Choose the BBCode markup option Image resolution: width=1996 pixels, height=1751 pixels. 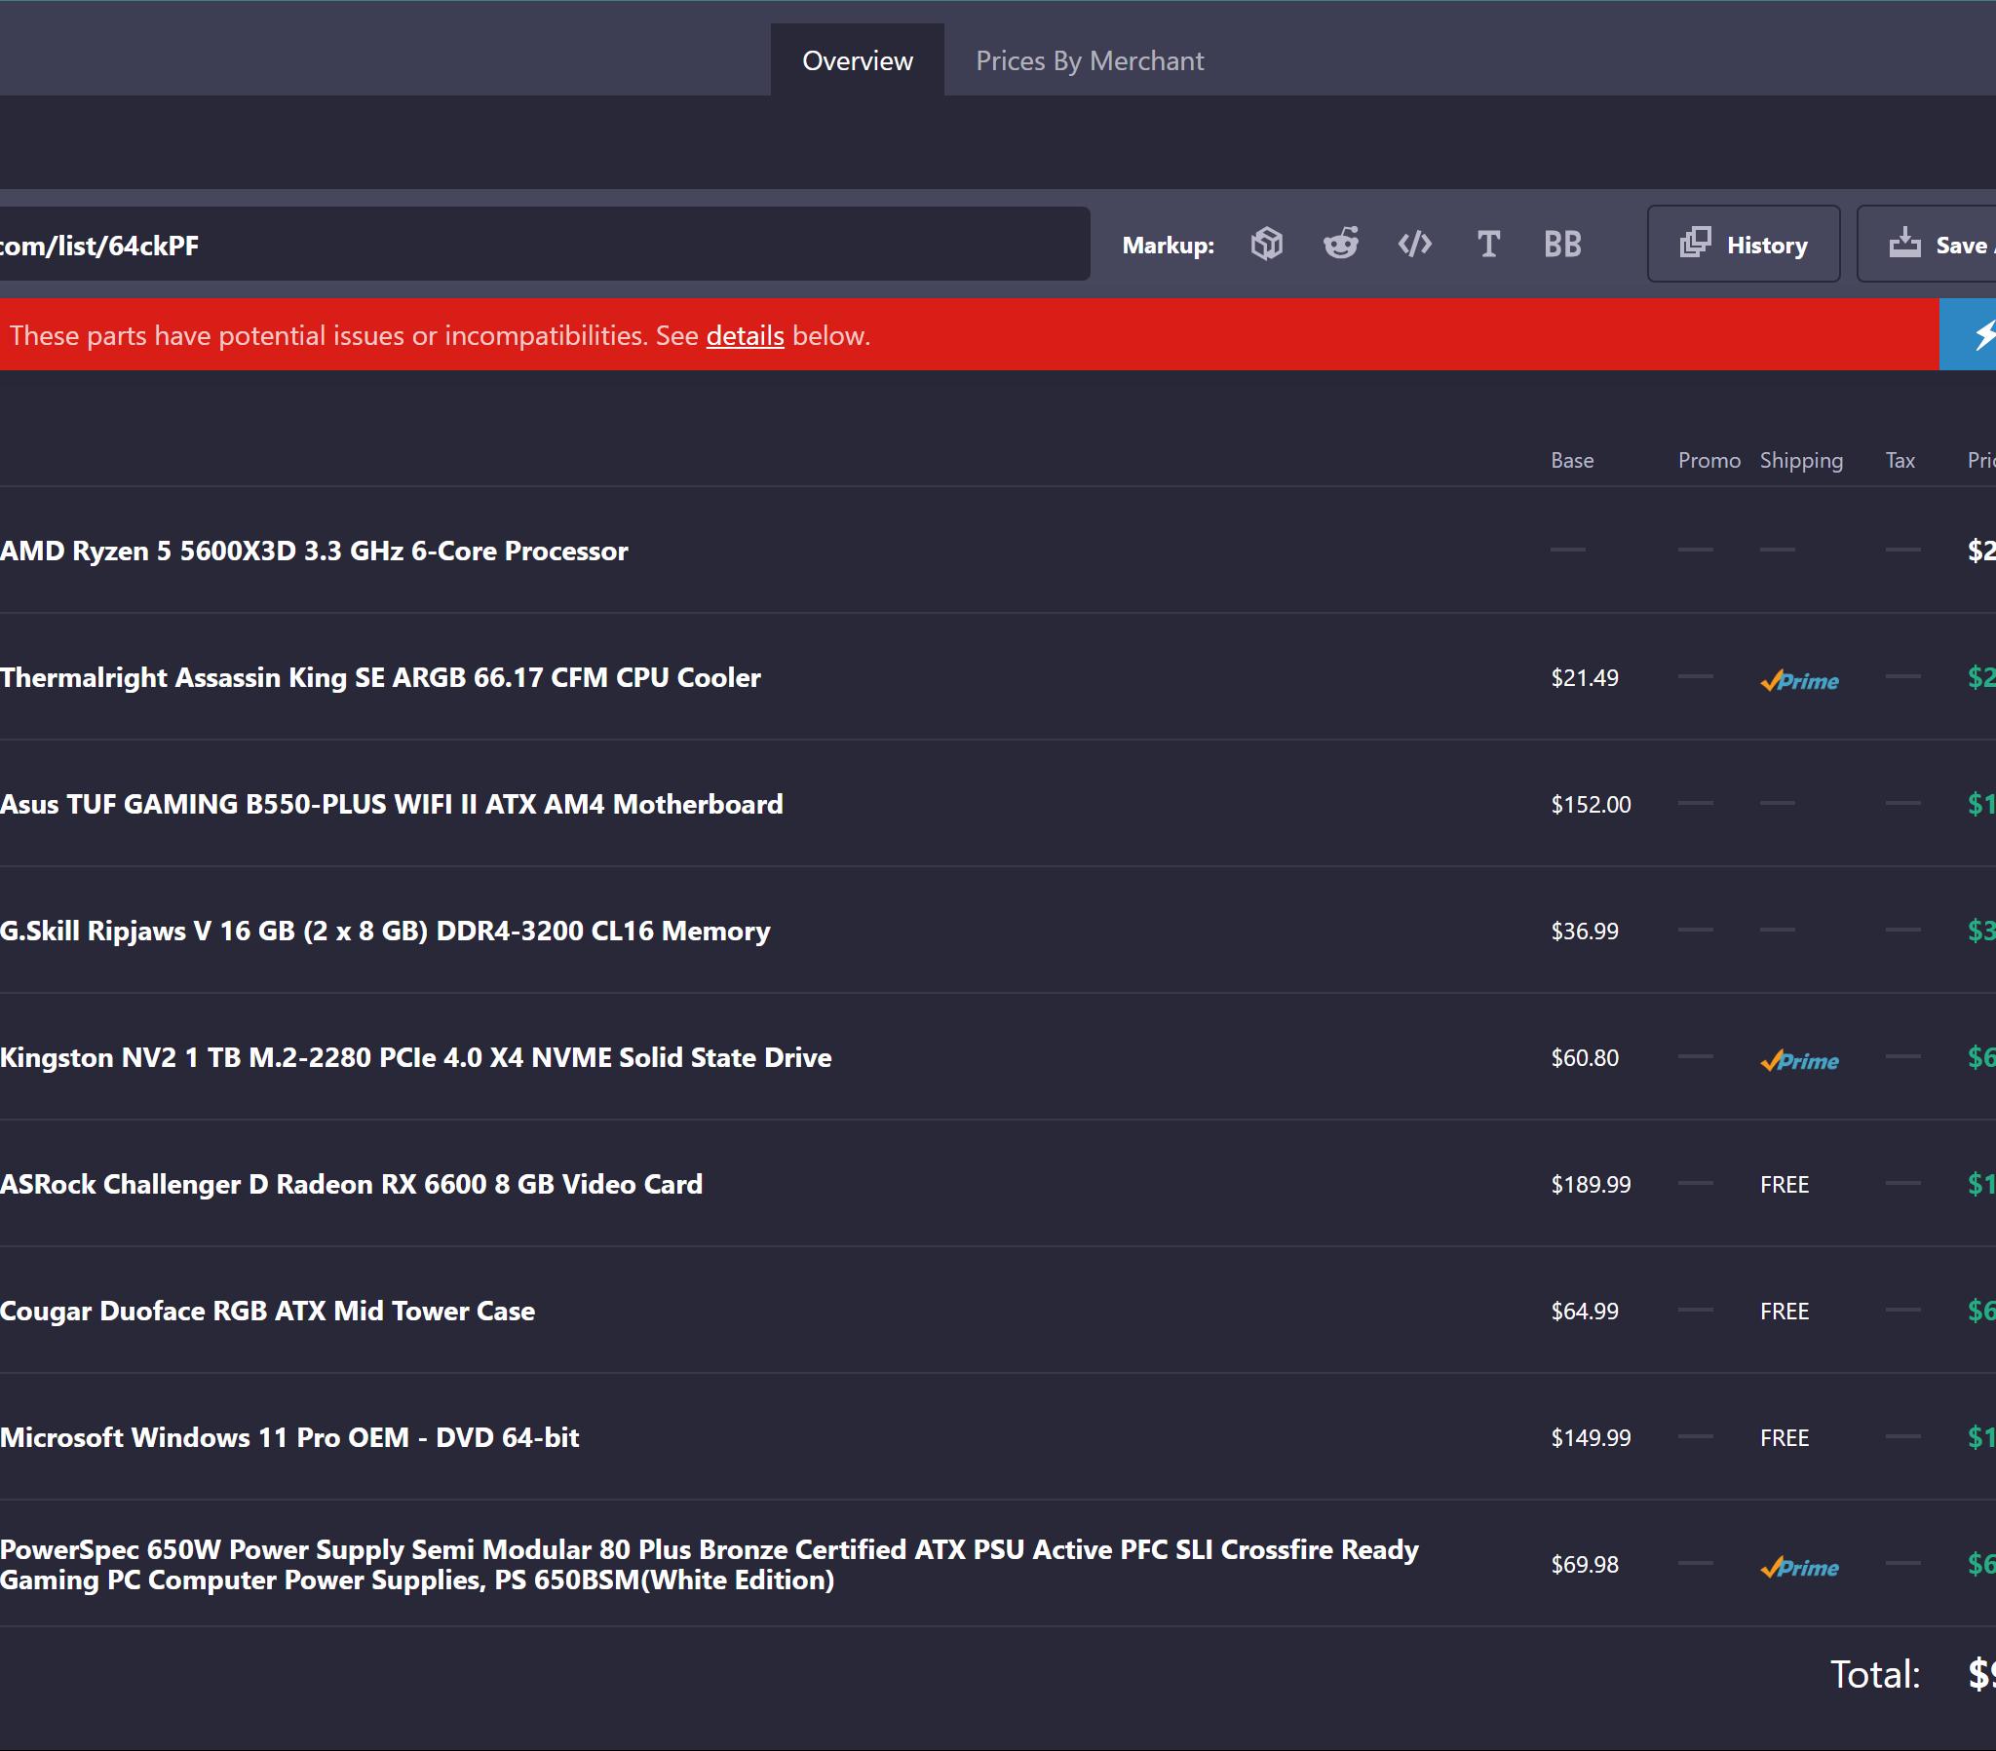[x=1562, y=245]
